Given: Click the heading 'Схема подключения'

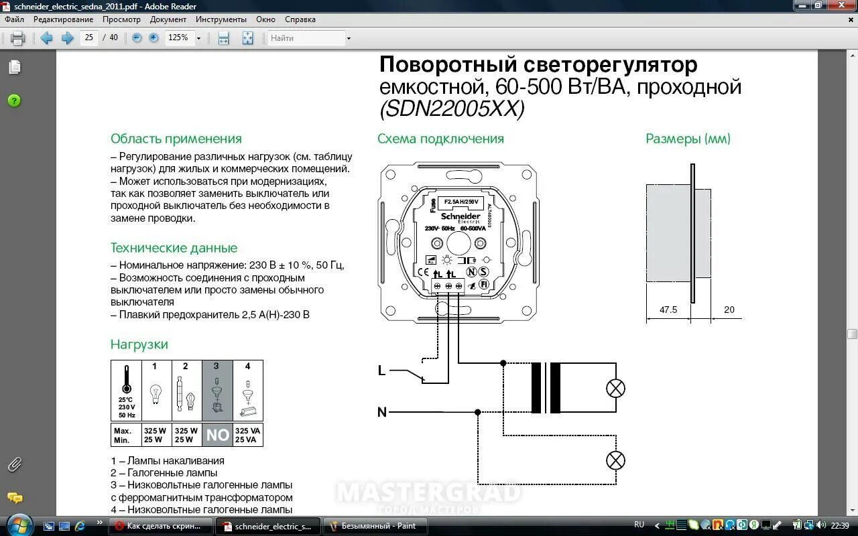Looking at the screenshot, I should 440,139.
